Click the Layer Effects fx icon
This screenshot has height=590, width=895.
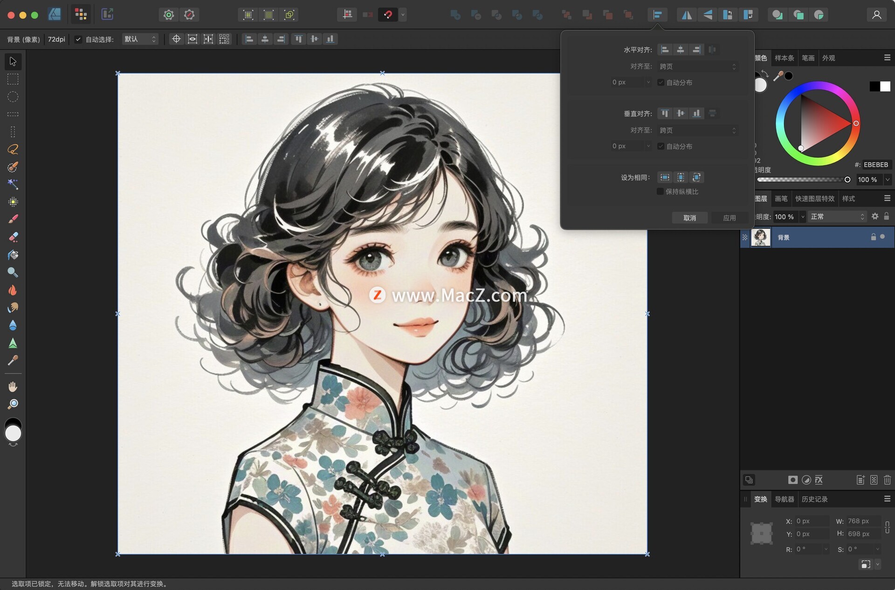(x=819, y=480)
